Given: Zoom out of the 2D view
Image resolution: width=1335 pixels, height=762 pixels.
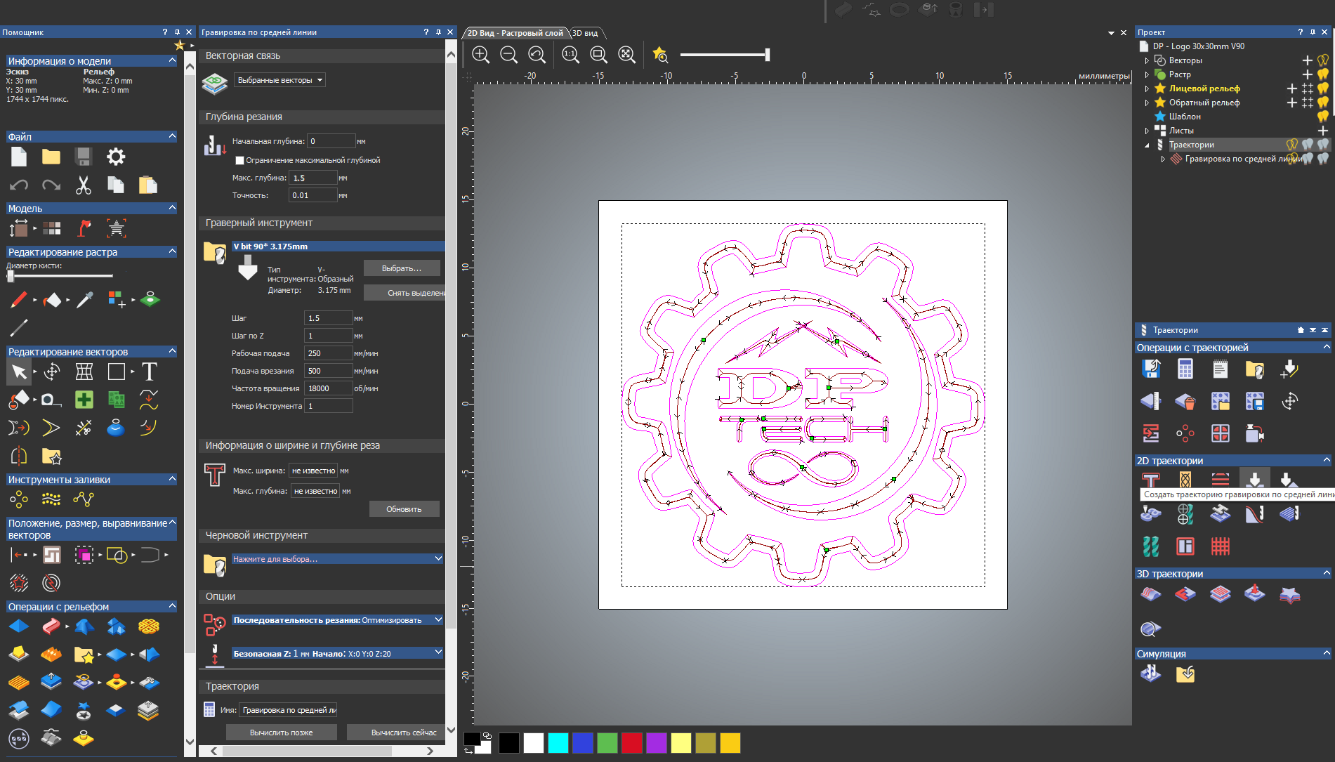Looking at the screenshot, I should (x=508, y=55).
